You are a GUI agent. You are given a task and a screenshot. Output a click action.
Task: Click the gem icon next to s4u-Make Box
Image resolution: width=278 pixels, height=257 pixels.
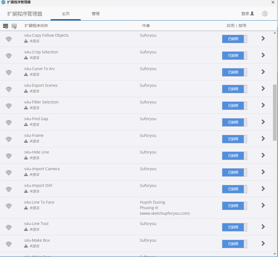[9, 244]
